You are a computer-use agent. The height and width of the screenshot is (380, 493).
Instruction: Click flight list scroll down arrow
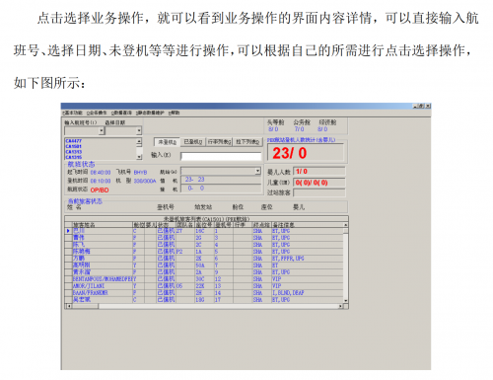click(139, 157)
